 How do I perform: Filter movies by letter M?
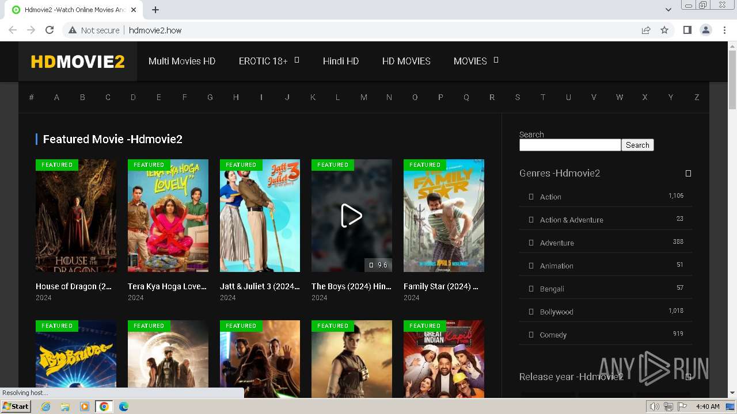[x=364, y=97]
